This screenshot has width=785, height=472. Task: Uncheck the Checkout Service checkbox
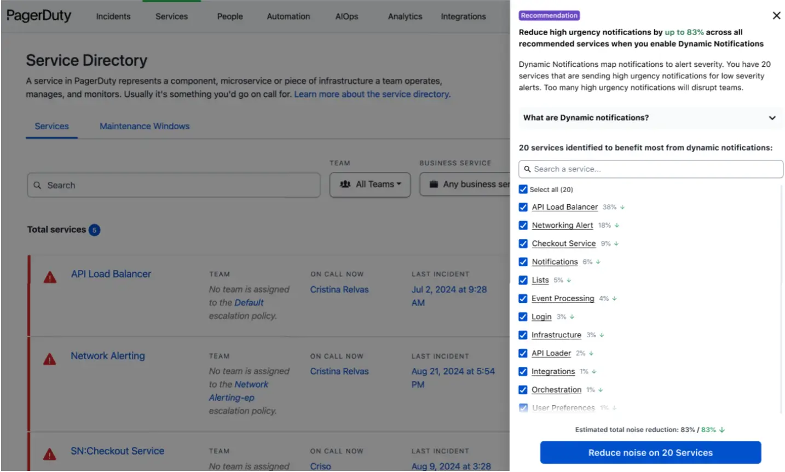pyautogui.click(x=523, y=244)
